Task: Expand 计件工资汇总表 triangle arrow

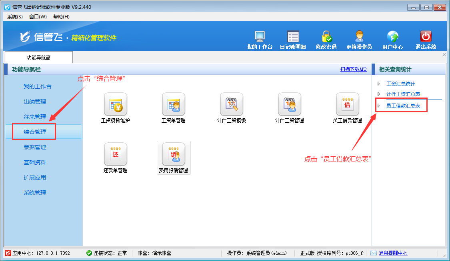Action: 379,94
